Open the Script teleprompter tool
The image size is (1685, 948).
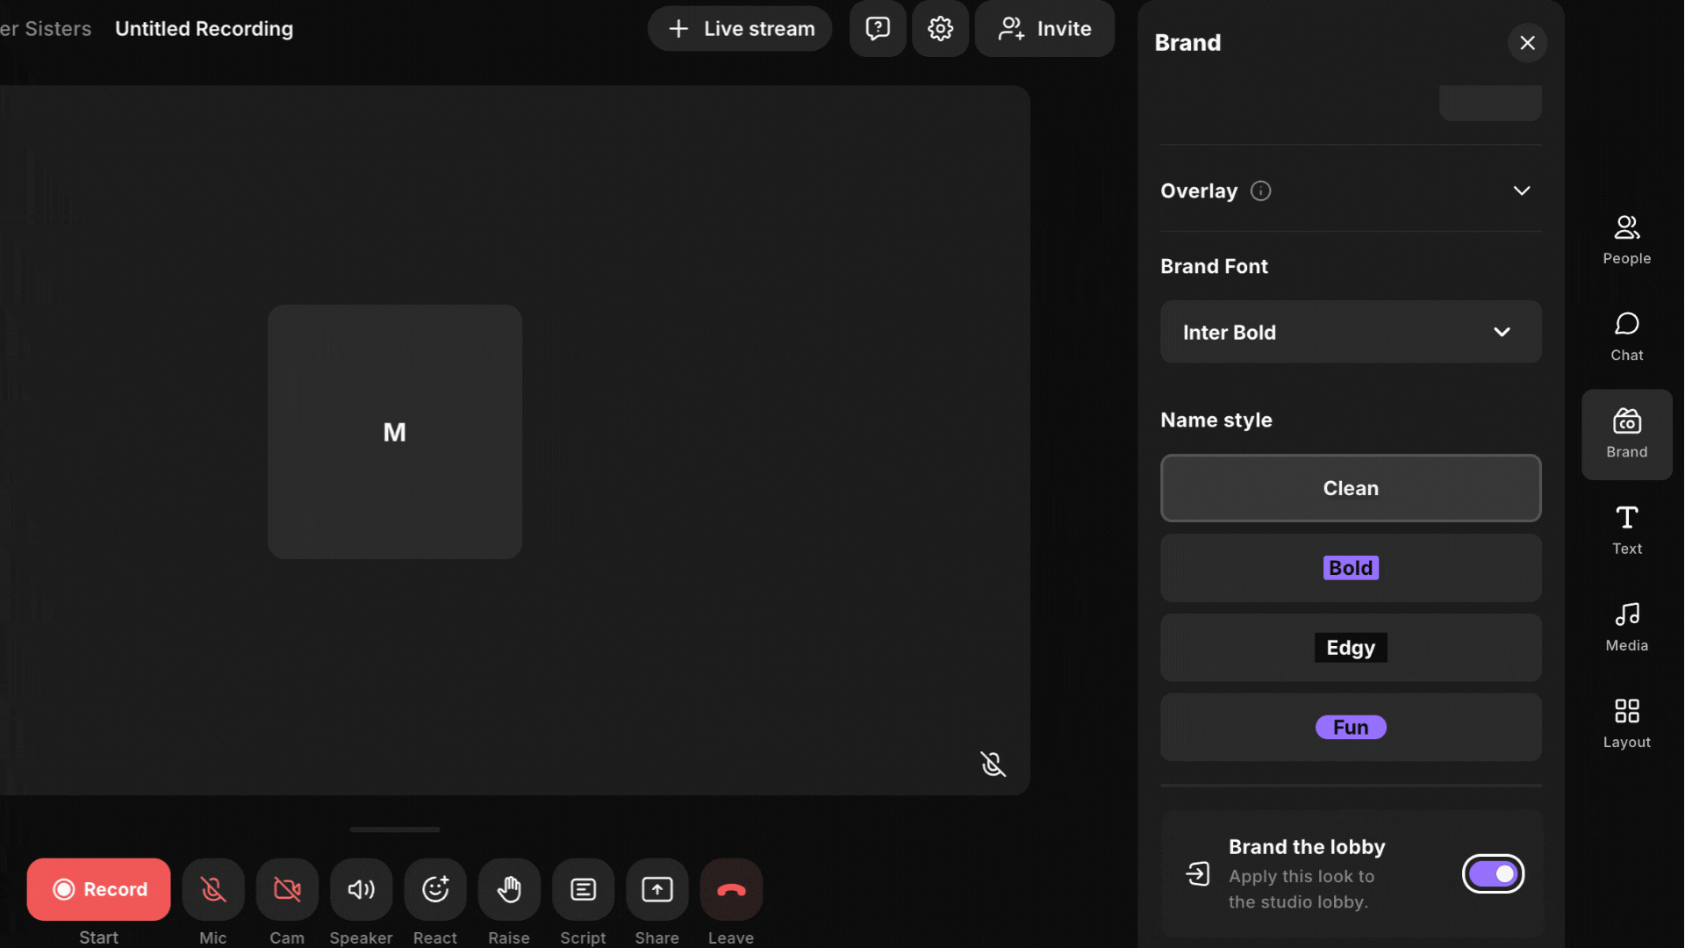583,889
